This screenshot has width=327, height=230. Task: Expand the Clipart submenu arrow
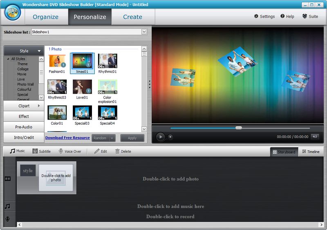pos(39,106)
